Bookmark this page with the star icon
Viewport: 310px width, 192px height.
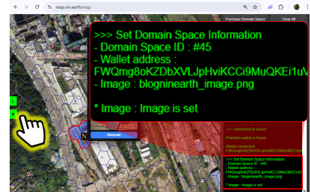tap(255, 7)
